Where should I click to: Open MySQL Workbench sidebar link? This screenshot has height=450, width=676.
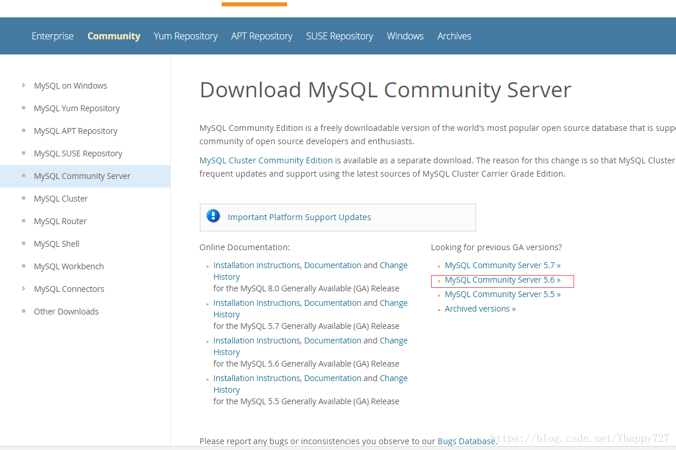(69, 266)
